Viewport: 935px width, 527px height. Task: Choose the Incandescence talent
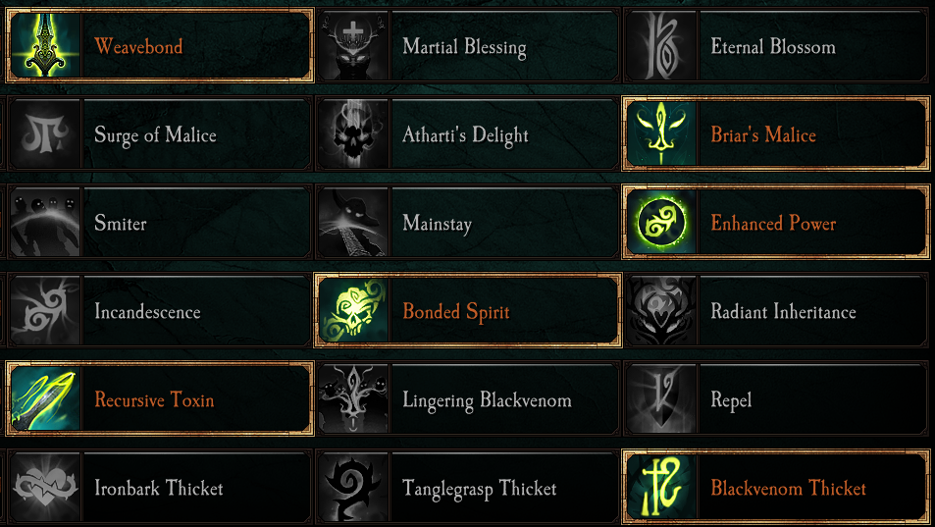tap(147, 312)
